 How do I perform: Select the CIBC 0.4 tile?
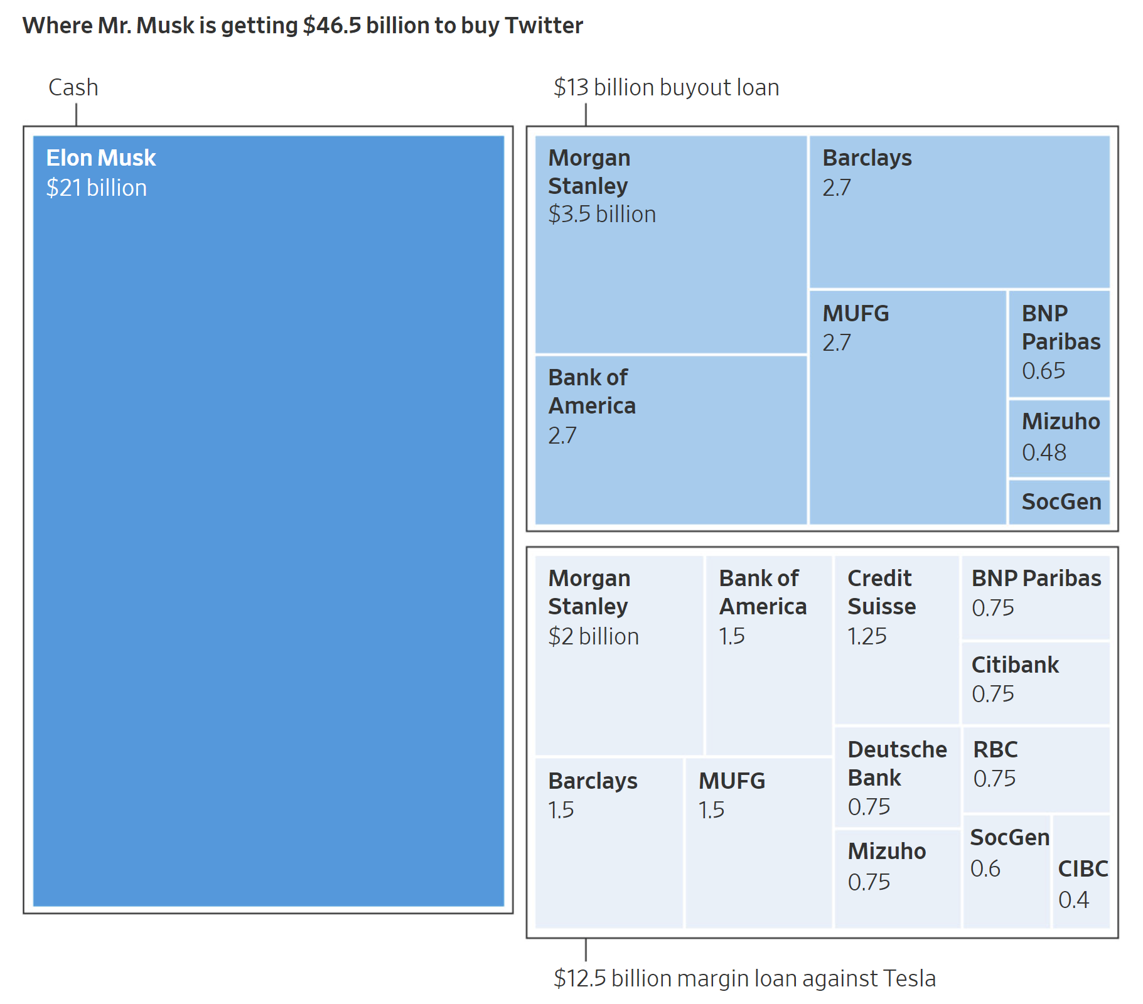coord(1081,871)
